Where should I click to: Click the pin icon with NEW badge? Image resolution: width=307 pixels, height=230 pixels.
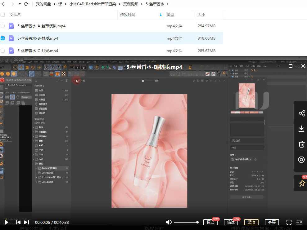(x=301, y=183)
